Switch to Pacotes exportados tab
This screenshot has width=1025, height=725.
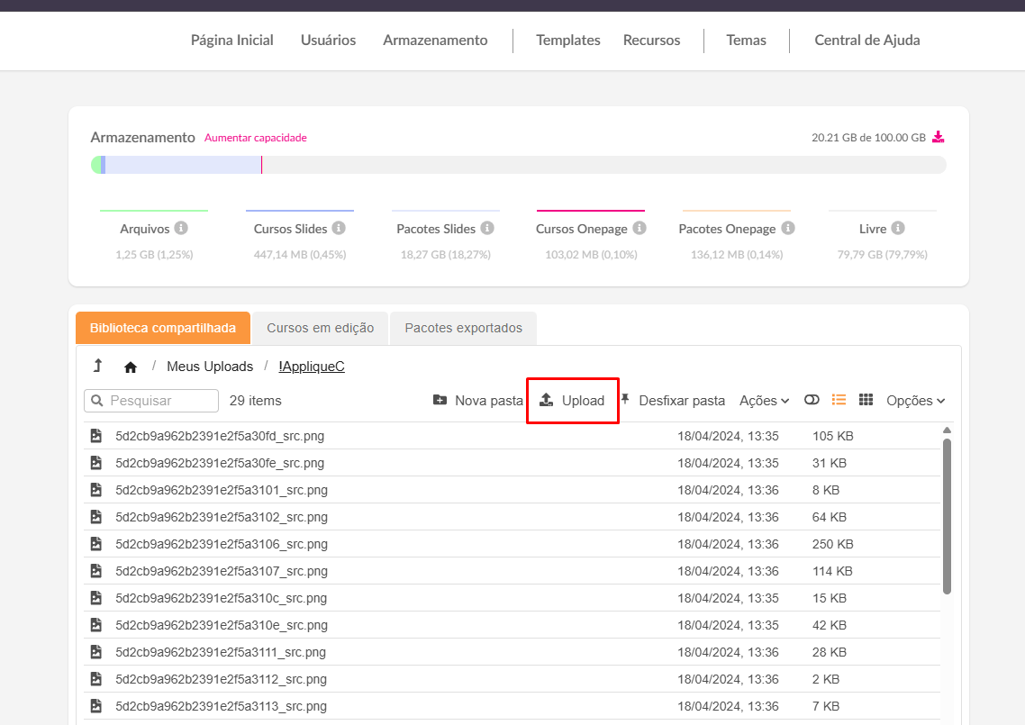pos(463,328)
